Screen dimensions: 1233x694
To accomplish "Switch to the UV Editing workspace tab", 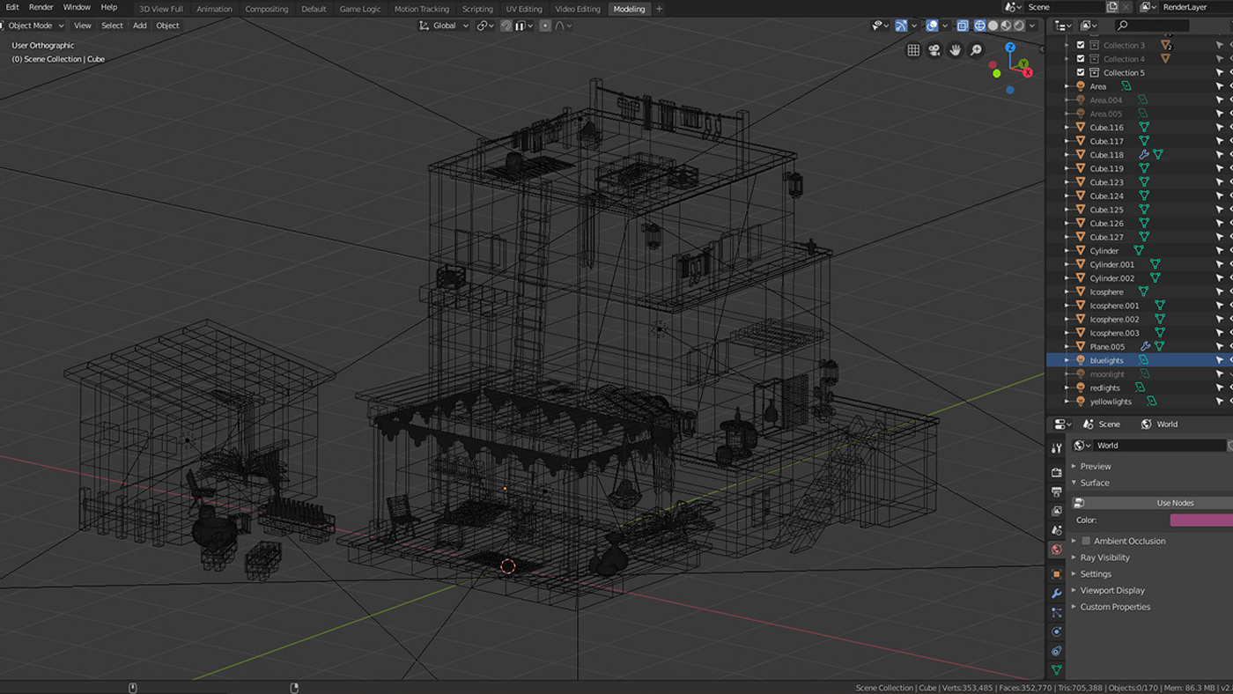I will tap(524, 9).
